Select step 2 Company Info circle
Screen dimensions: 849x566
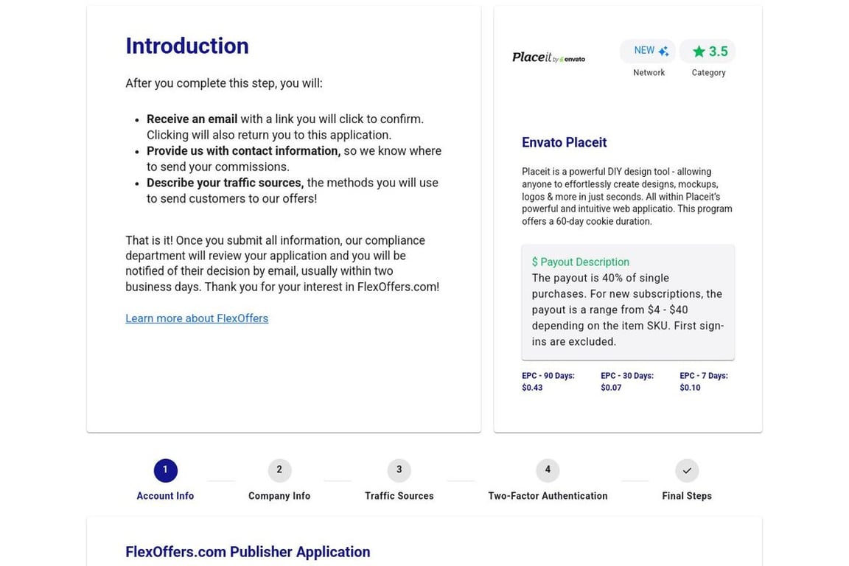pyautogui.click(x=279, y=470)
